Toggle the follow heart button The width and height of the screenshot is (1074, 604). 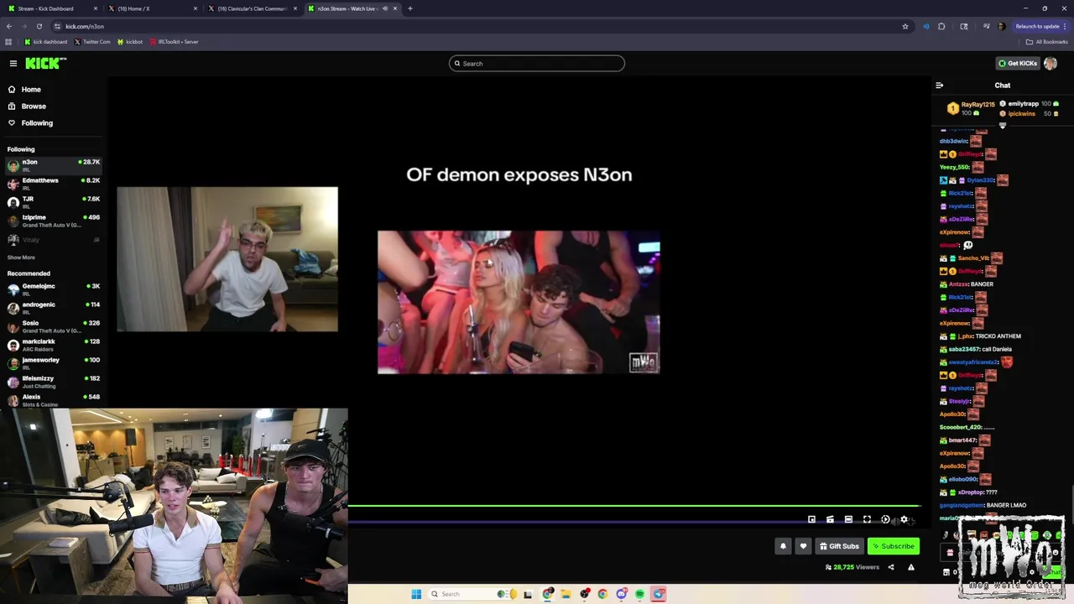tap(803, 546)
